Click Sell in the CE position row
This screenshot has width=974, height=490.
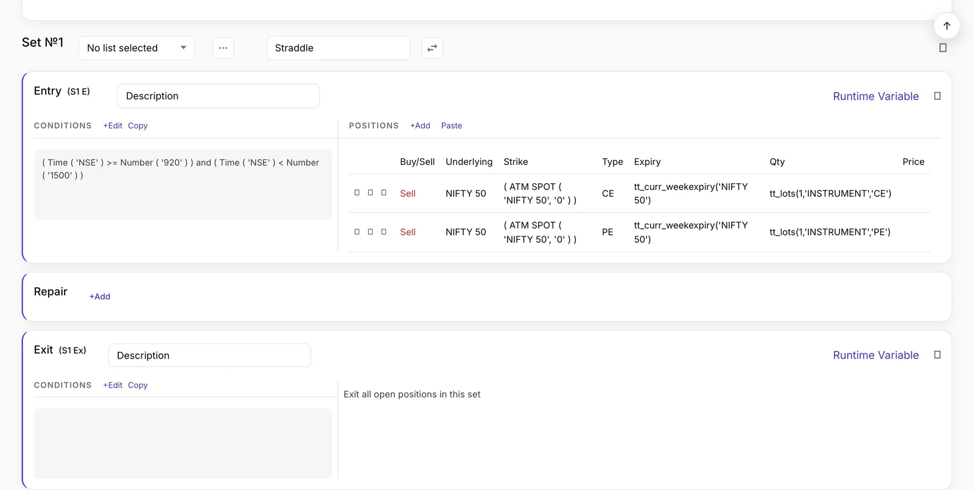point(408,194)
